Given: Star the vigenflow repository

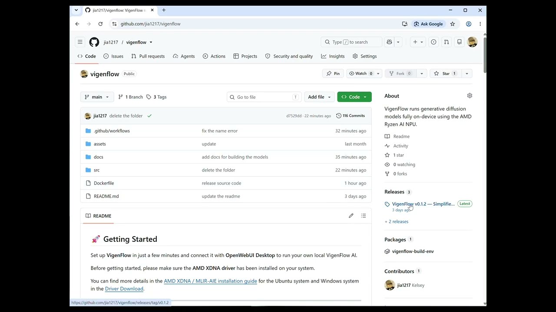Looking at the screenshot, I should (446, 74).
